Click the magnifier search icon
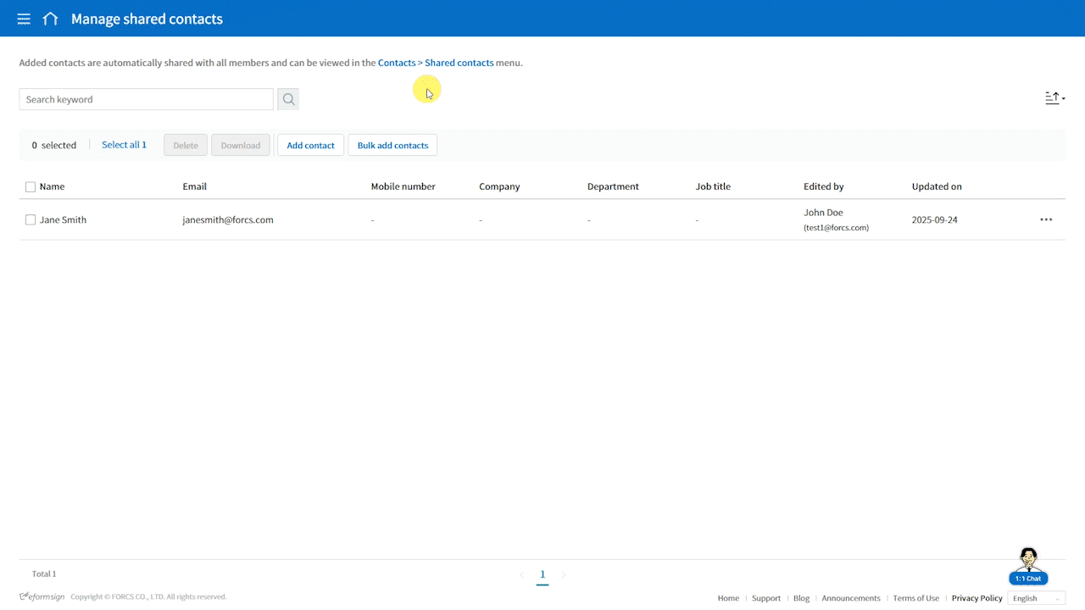 [288, 99]
